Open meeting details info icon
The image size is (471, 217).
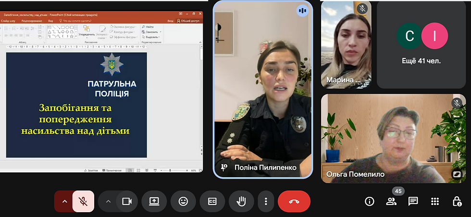click(370, 202)
